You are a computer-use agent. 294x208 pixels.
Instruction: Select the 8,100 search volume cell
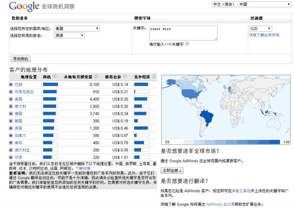click(x=94, y=85)
